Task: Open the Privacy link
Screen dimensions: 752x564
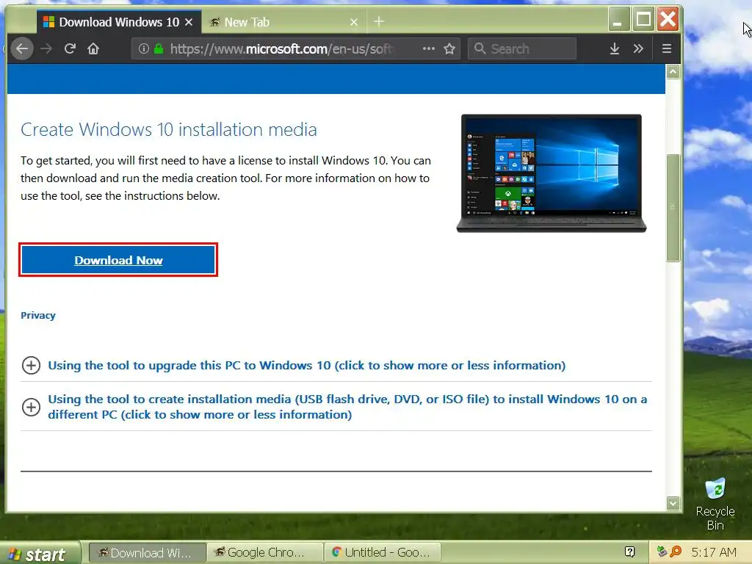Action: [x=38, y=316]
